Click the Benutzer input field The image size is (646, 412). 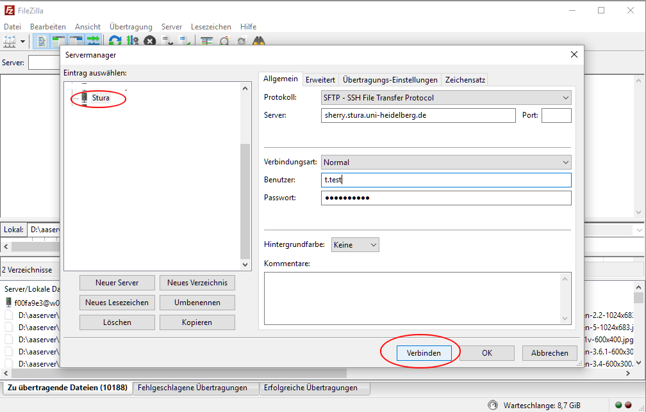pos(446,180)
